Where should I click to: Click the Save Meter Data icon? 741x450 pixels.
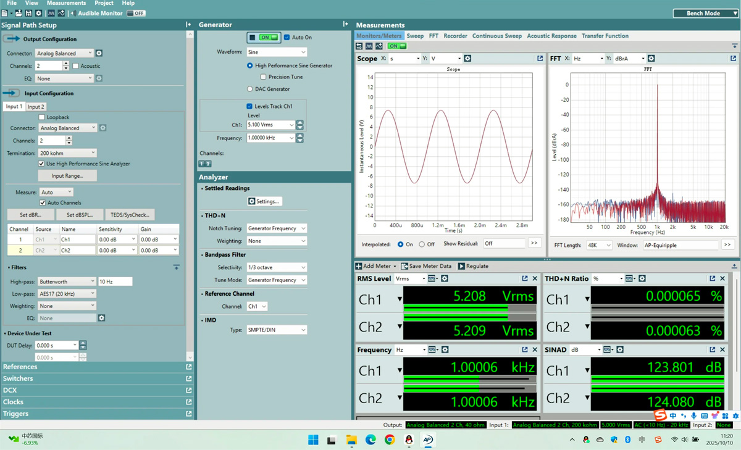coord(404,266)
